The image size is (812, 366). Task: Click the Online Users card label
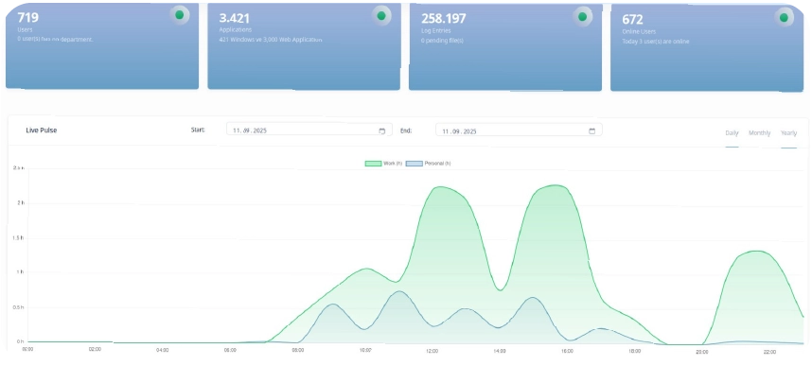click(x=639, y=31)
